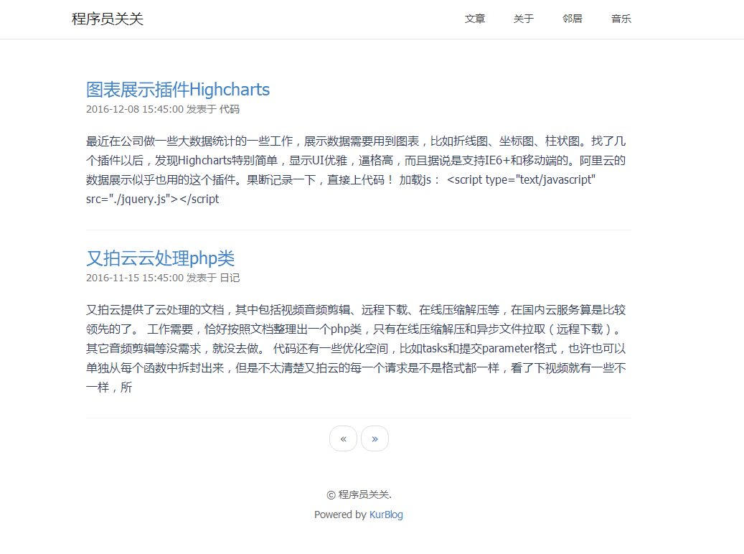Go to next page with » button
This screenshot has height=554, width=744.
pyautogui.click(x=375, y=438)
